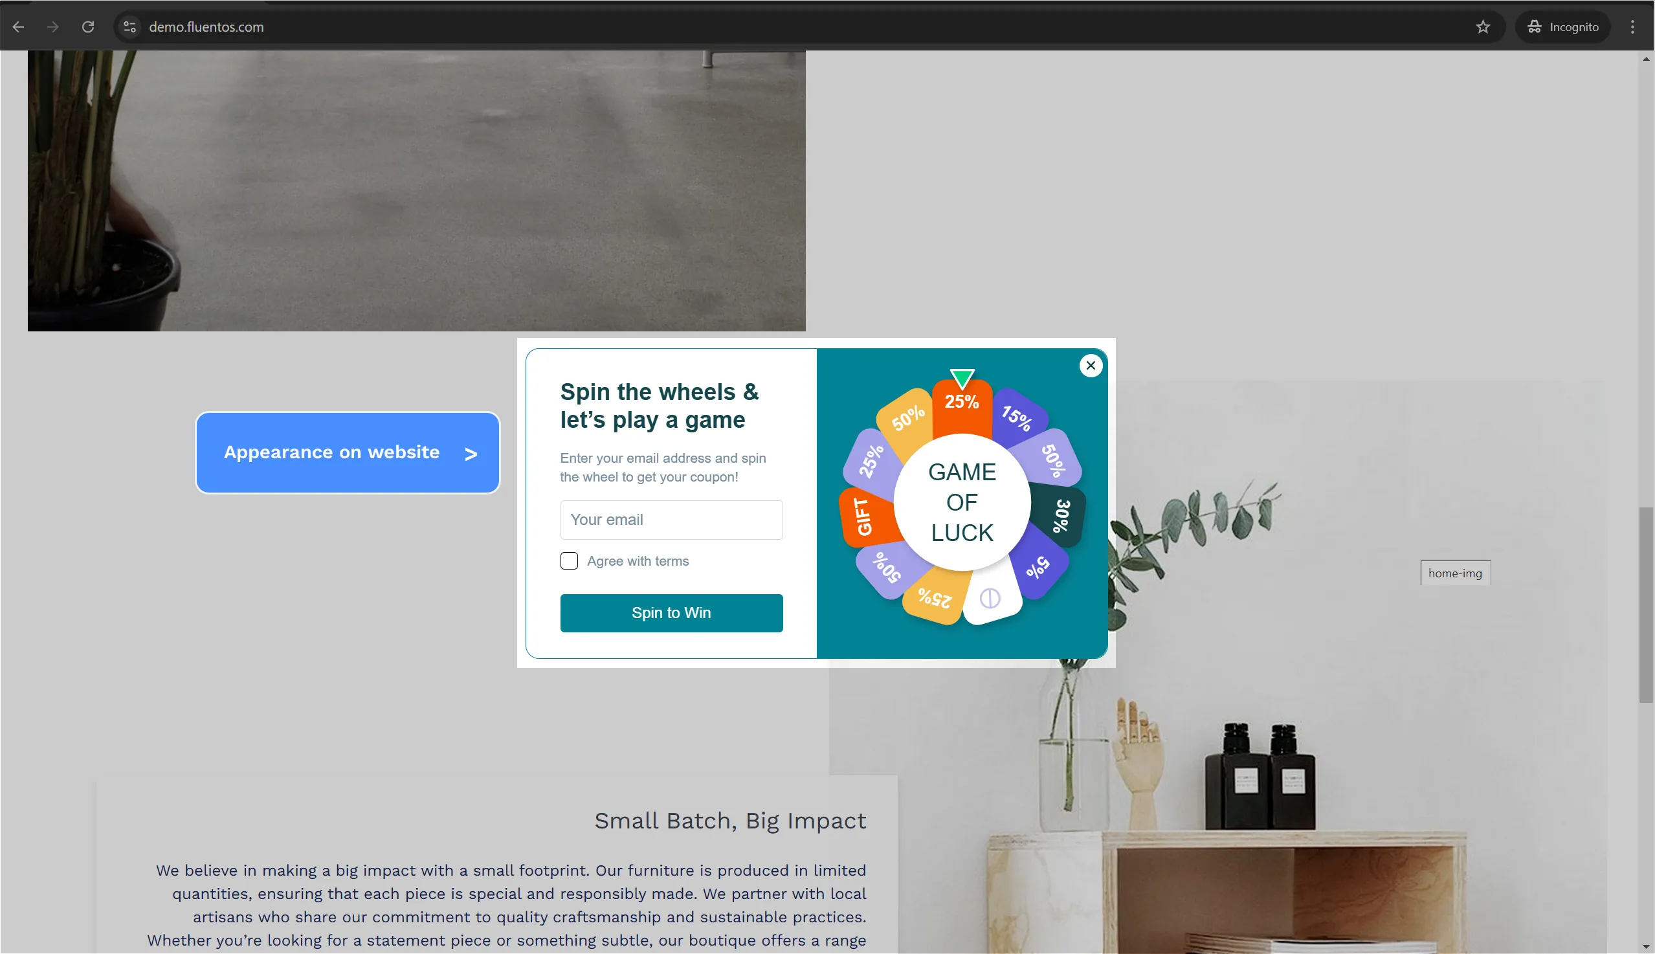This screenshot has height=954, width=1655.
Task: Toggle the Agree with terms checkbox
Action: pos(570,560)
